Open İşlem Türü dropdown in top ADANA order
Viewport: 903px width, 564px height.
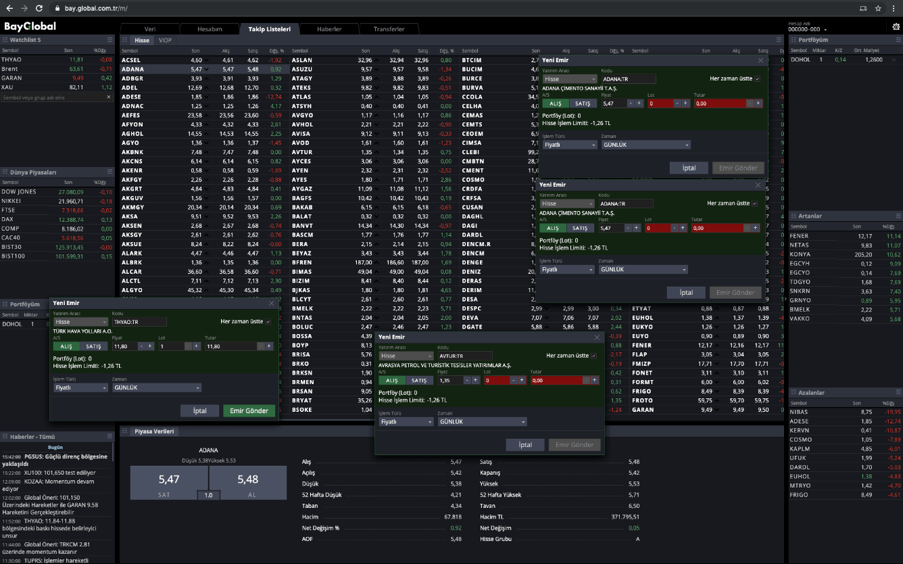pyautogui.click(x=570, y=145)
